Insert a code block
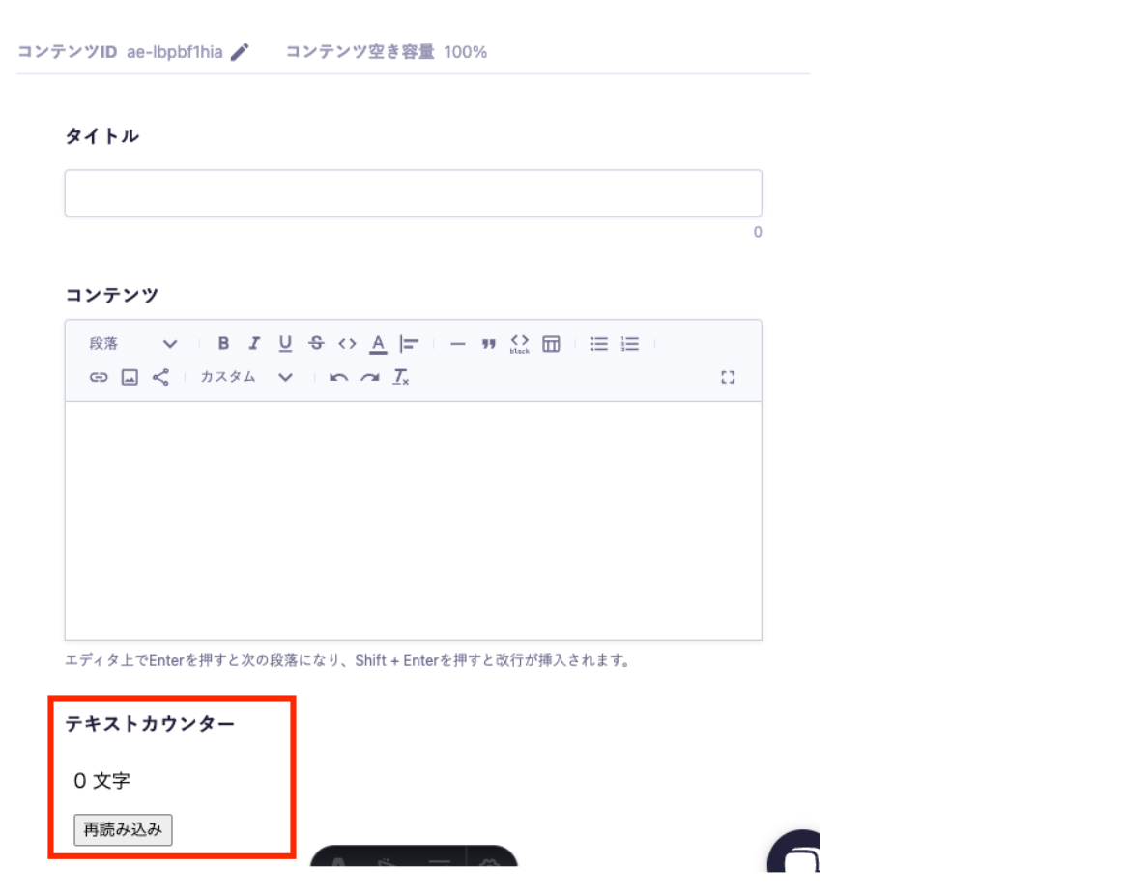Image resolution: width=1123 pixels, height=895 pixels. coord(520,344)
